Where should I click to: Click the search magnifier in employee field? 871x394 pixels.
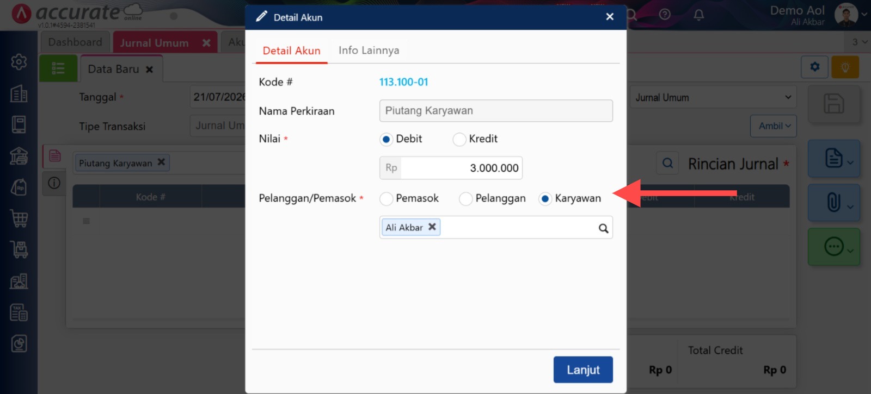603,228
